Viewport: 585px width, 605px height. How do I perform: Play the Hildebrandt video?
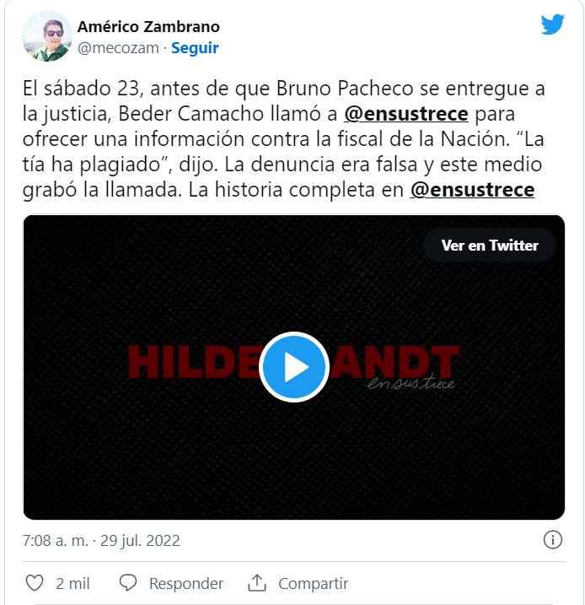(x=293, y=366)
